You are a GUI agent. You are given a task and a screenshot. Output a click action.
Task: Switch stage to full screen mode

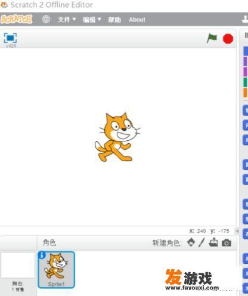pyautogui.click(x=10, y=38)
